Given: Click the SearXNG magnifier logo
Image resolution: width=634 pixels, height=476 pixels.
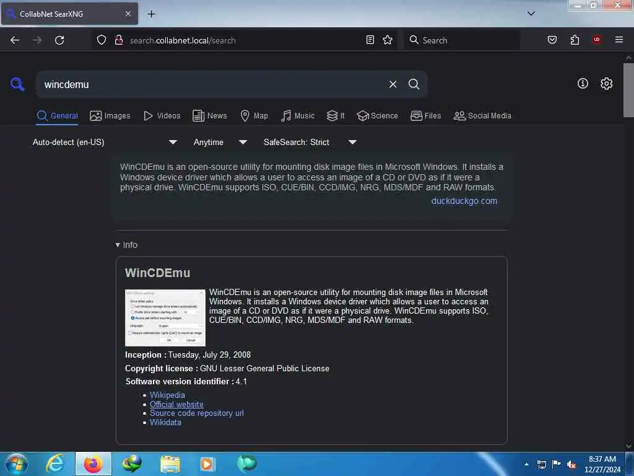Looking at the screenshot, I should tap(17, 84).
